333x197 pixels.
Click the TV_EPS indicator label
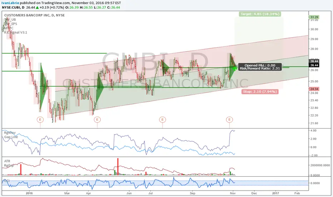(x=11, y=24)
